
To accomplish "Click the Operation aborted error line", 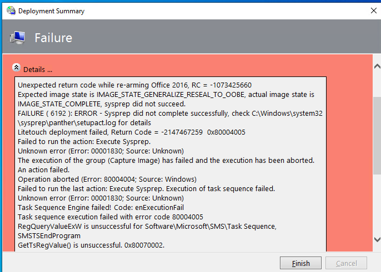I will pos(107,179).
